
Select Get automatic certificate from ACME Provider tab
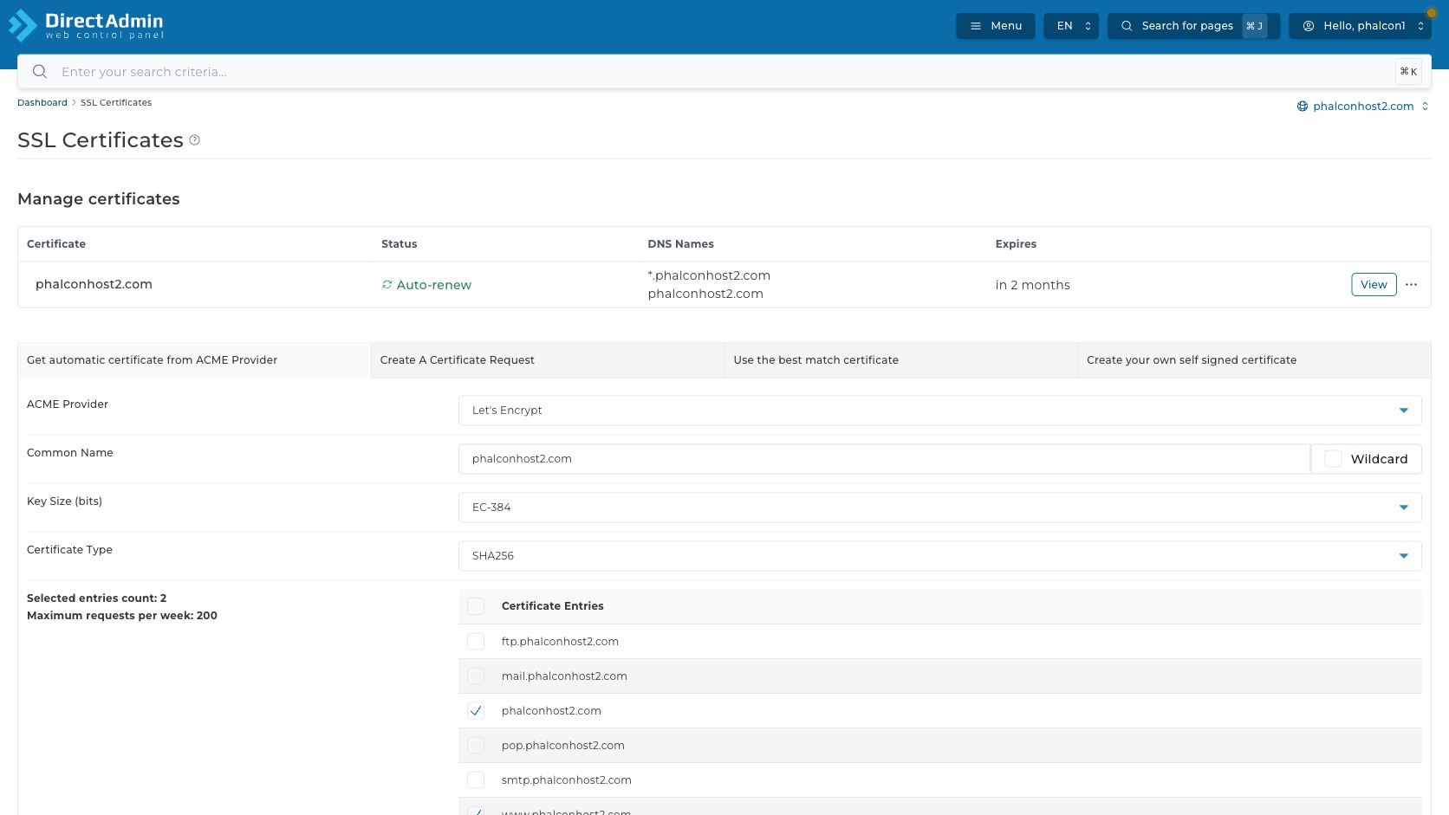[x=194, y=360]
